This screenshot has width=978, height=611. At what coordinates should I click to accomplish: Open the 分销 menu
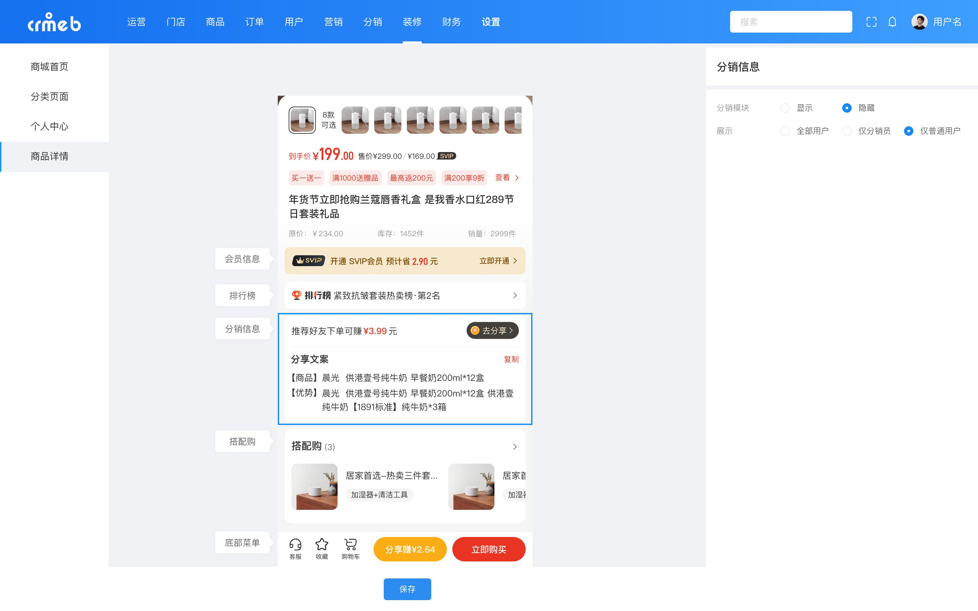[x=373, y=22]
